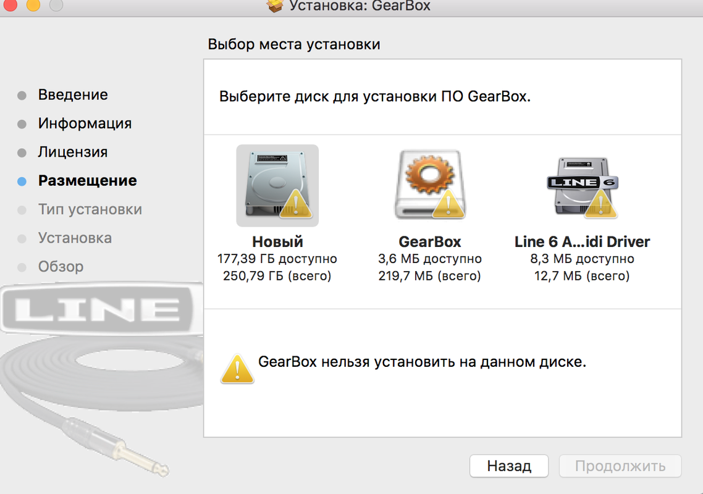Viewport: 703px width, 494px height.
Task: Click the Назад button
Action: pyautogui.click(x=509, y=466)
